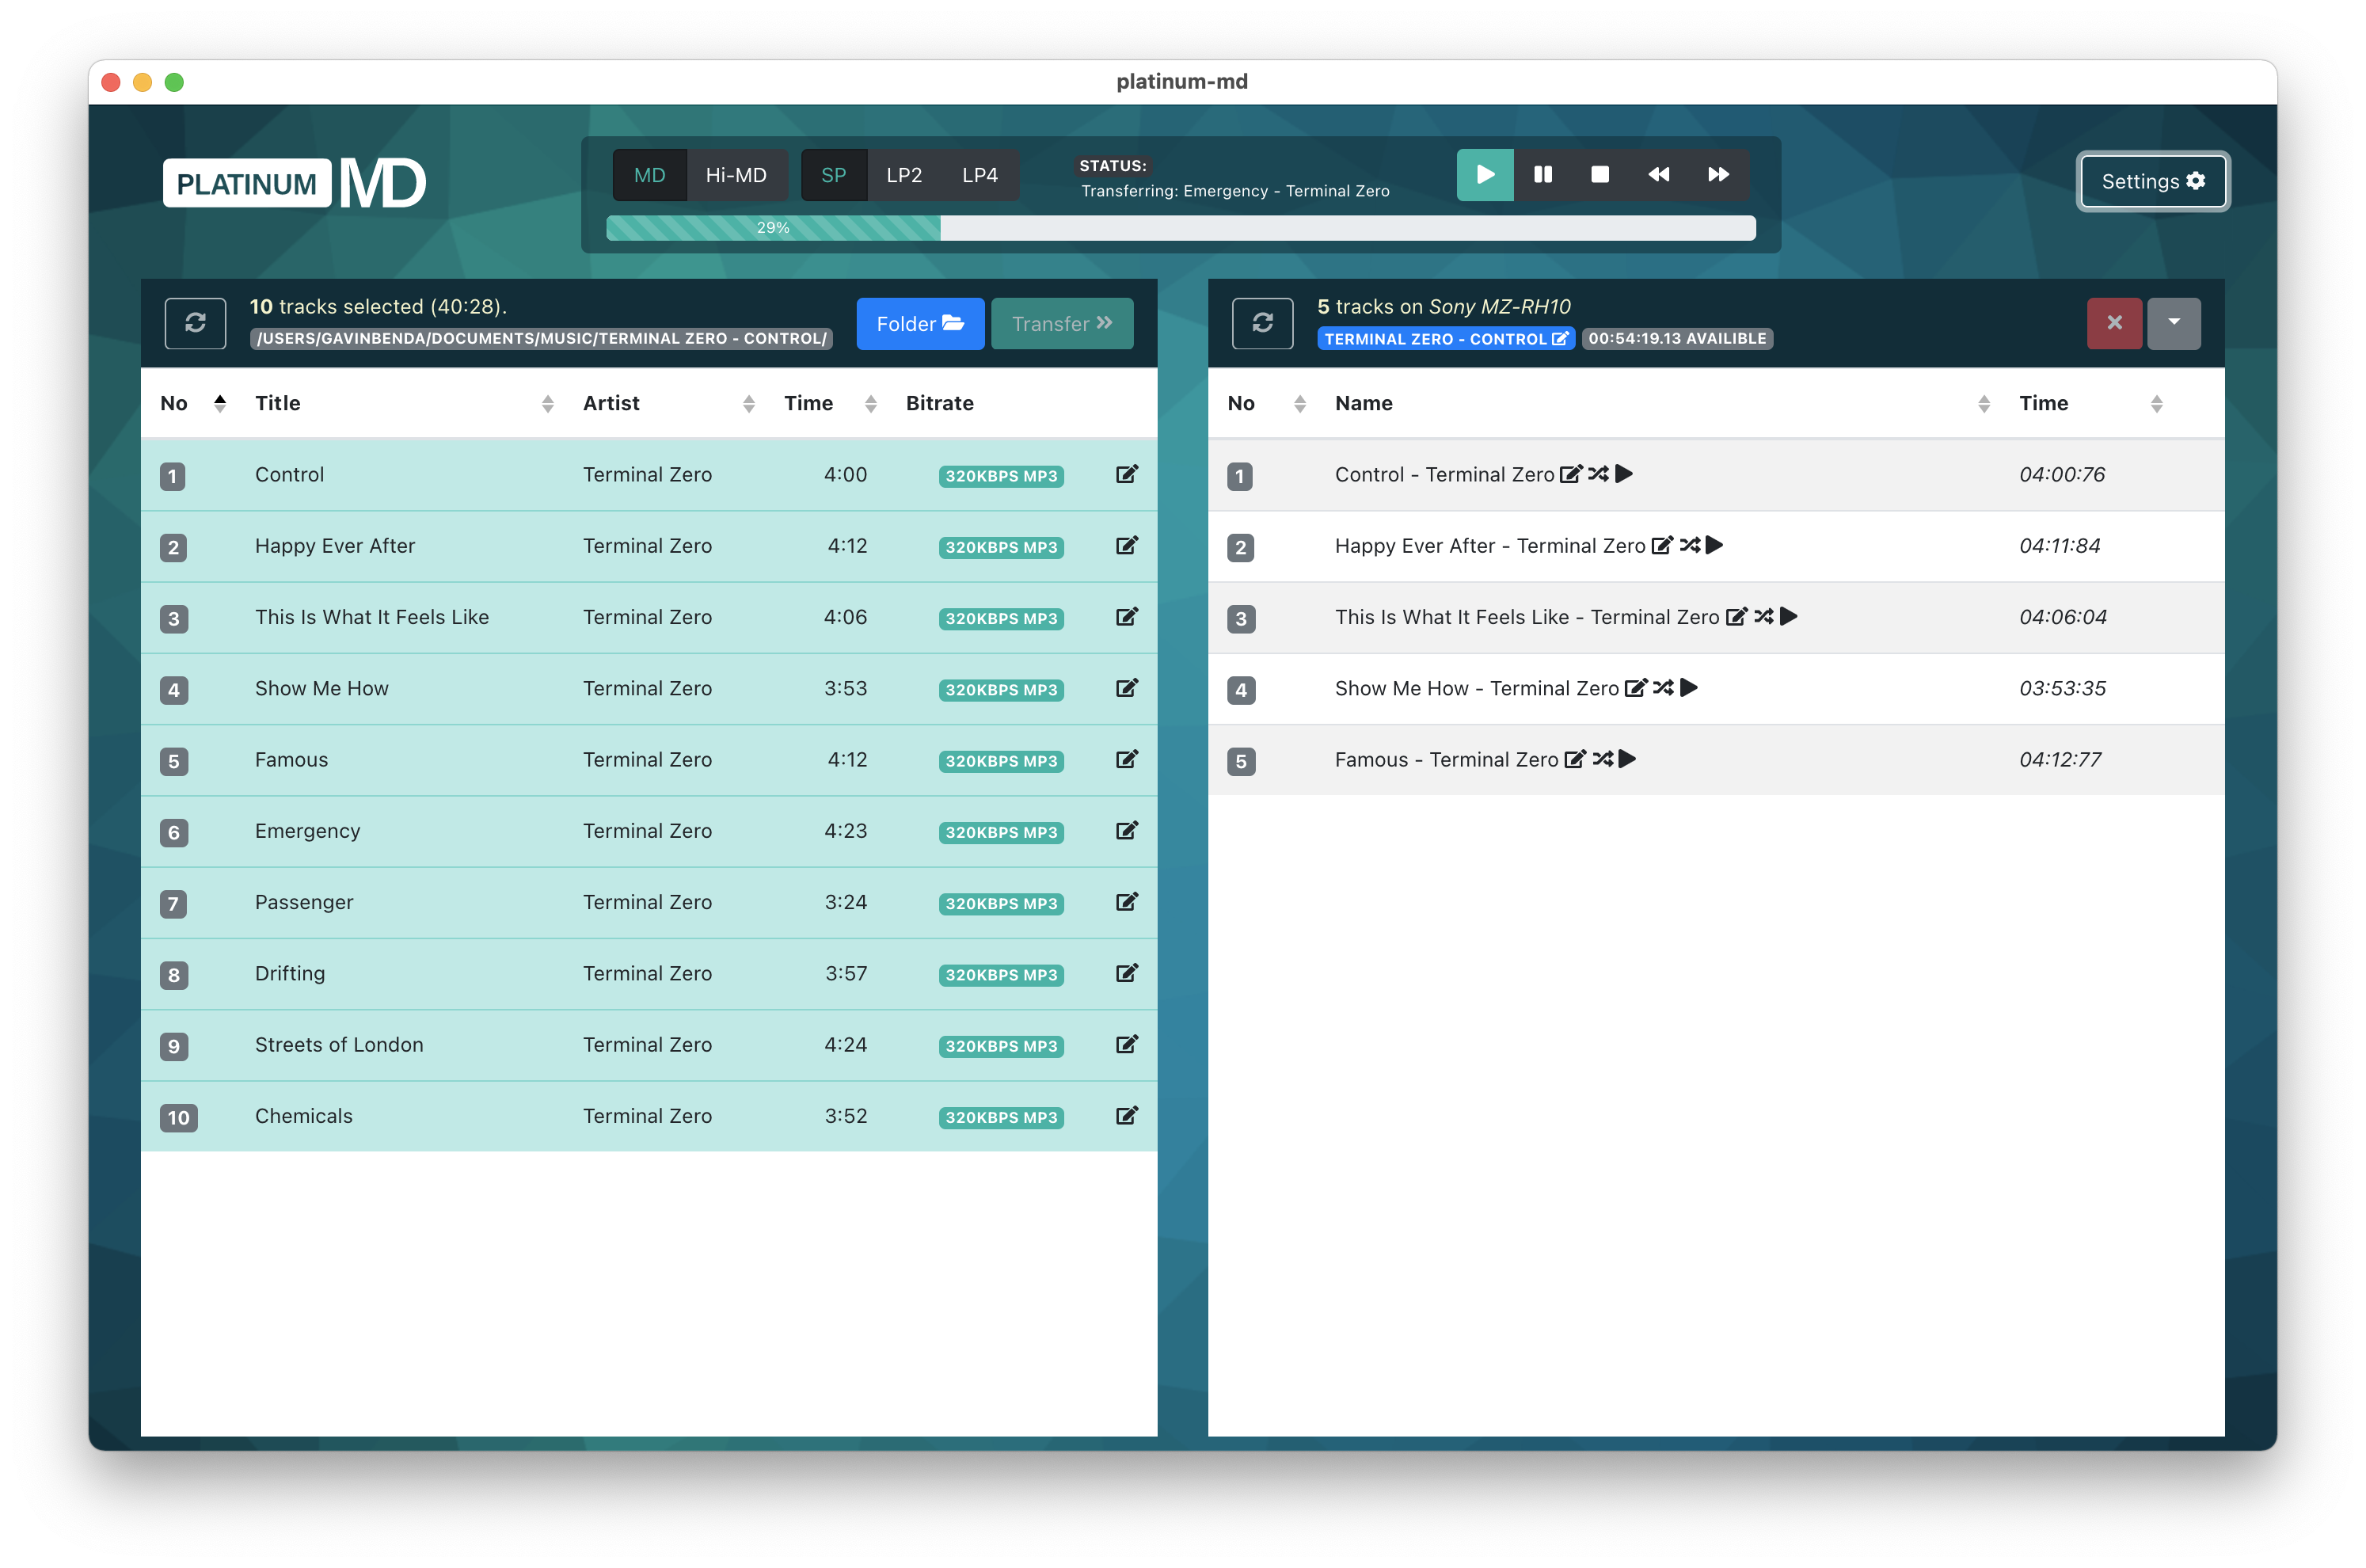The height and width of the screenshot is (1568, 2366).
Task: Edit metadata for the Emergency track
Action: (x=1127, y=831)
